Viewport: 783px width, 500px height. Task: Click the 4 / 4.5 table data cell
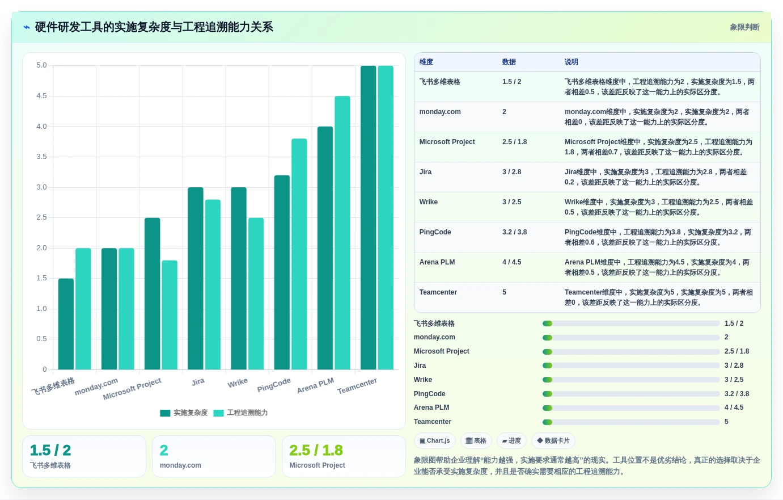(512, 262)
